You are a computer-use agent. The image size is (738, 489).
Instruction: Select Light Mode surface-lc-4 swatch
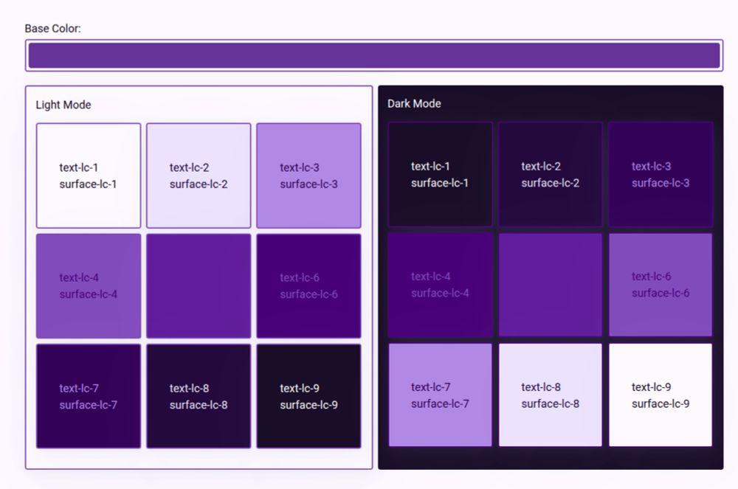point(89,286)
